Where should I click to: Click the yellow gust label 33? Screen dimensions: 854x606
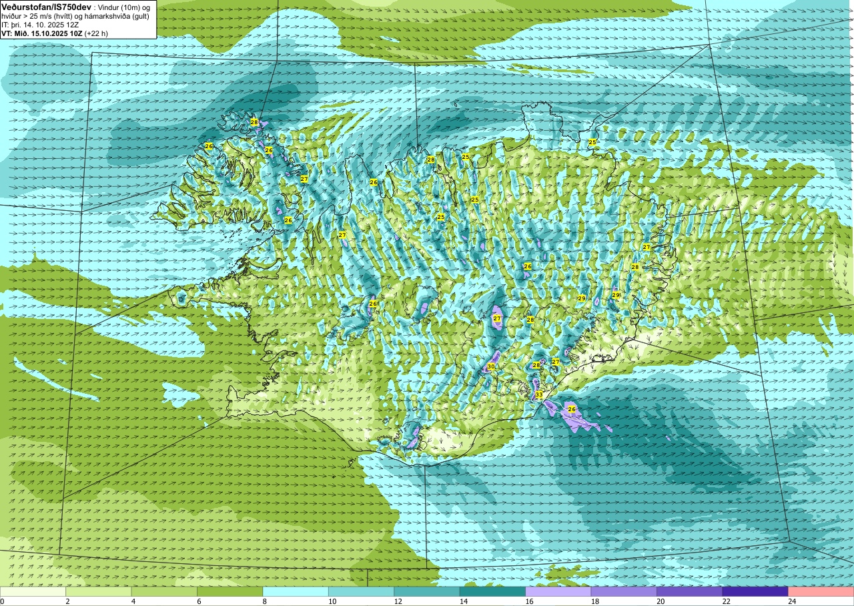pos(538,395)
